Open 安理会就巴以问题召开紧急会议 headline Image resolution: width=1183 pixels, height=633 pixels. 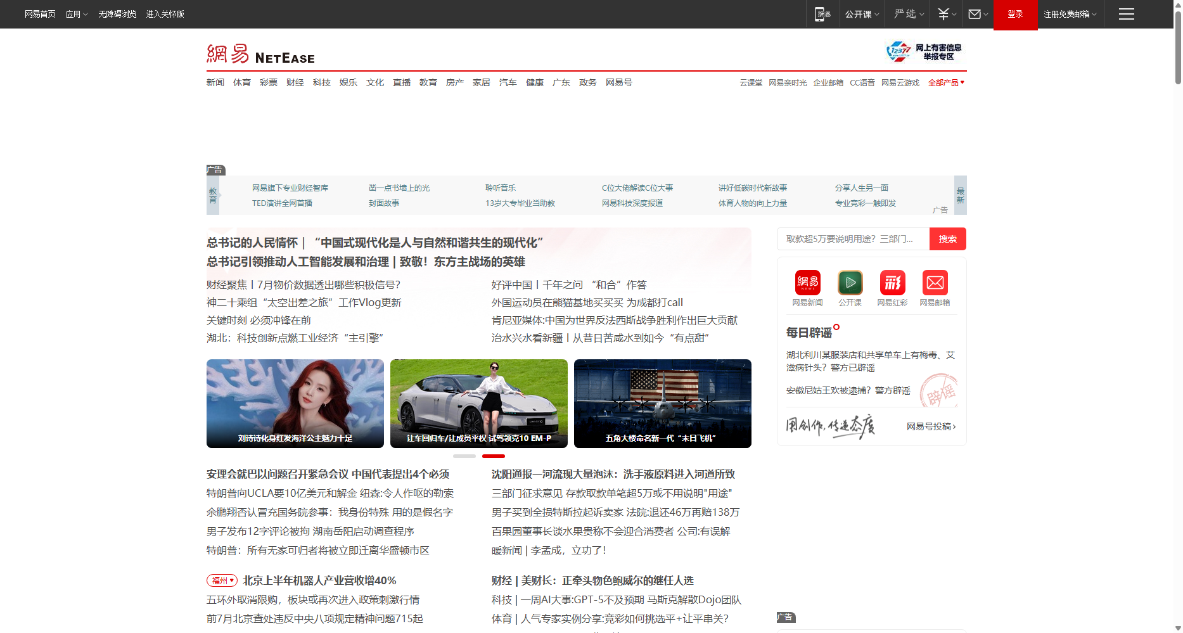click(x=328, y=474)
